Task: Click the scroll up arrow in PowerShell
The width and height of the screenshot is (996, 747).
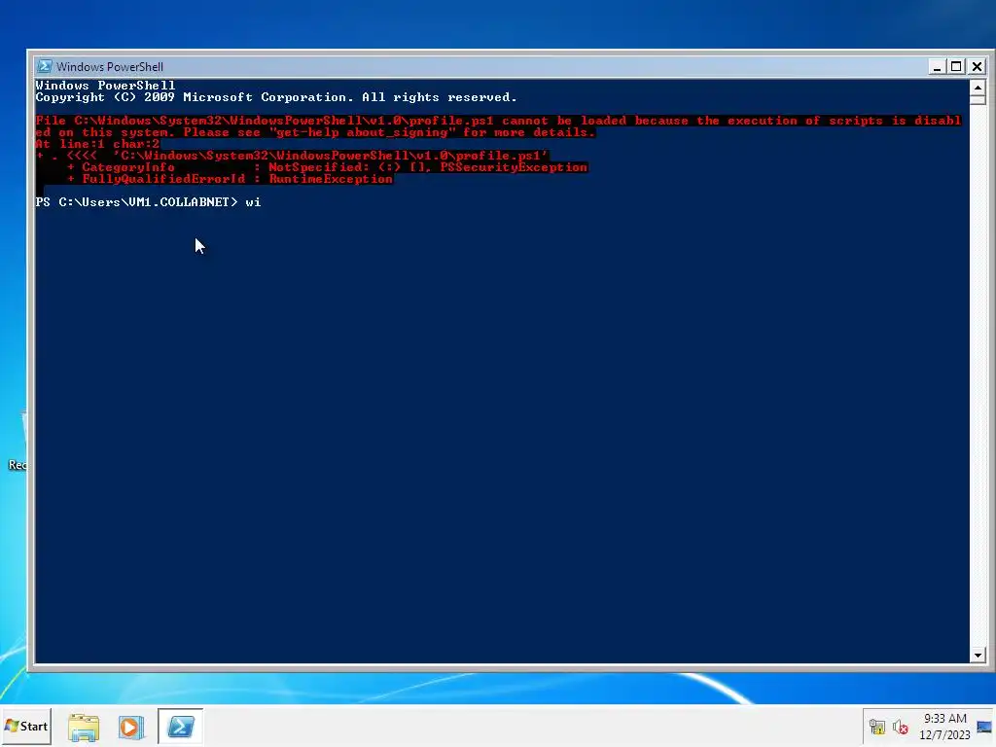Action: [x=978, y=87]
